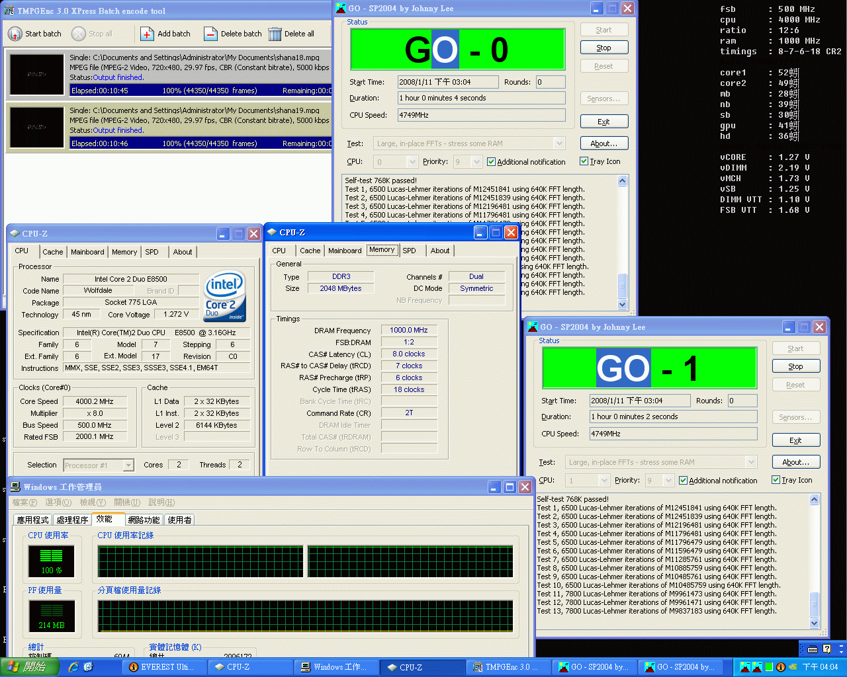Screen dimensions: 847x677
Task: Open 說明 menu in Task Manager
Action: 161,502
